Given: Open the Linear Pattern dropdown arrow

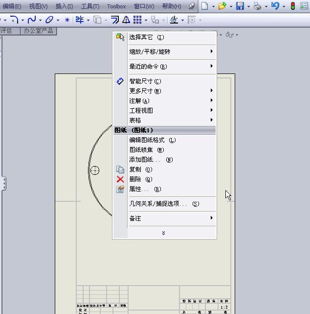Looking at the screenshot, I should (x=146, y=20).
